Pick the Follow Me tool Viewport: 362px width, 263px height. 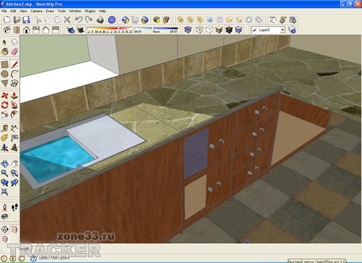coord(14,105)
